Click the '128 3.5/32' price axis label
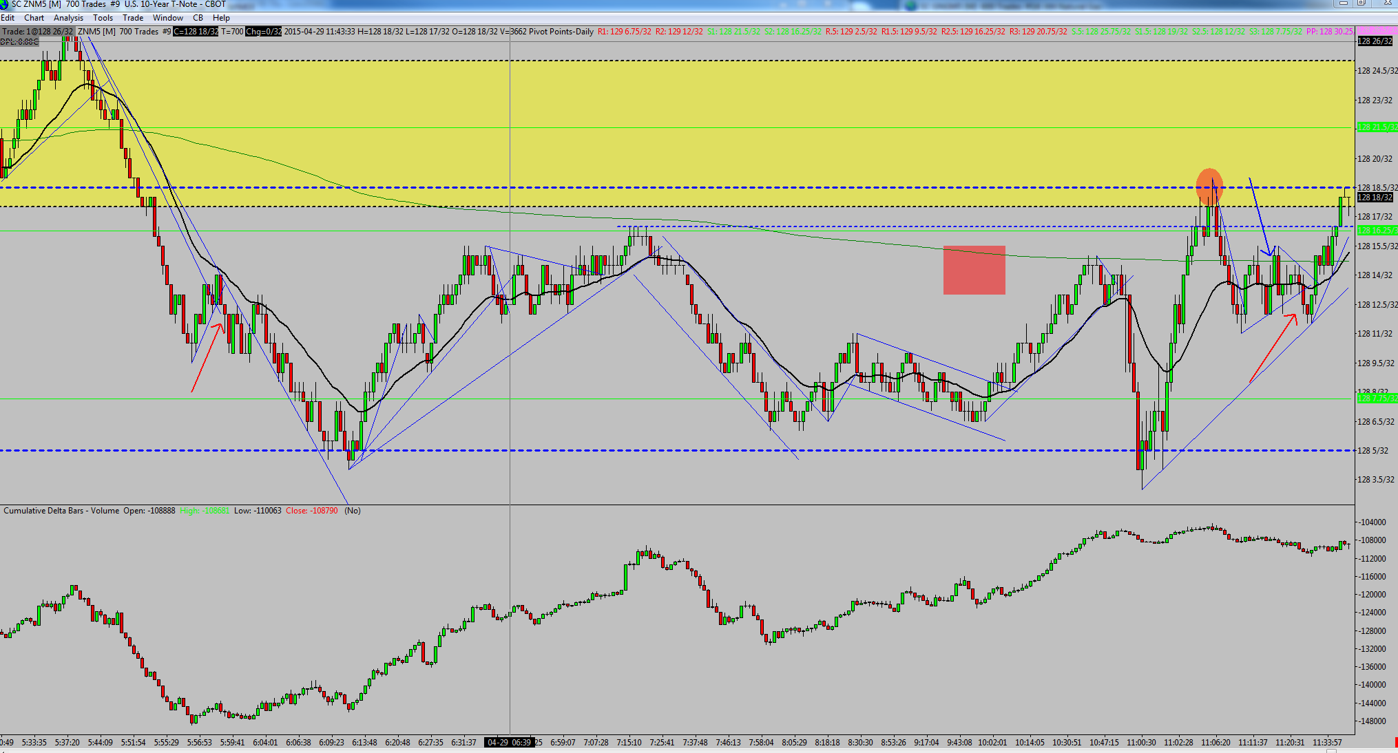 1375,480
